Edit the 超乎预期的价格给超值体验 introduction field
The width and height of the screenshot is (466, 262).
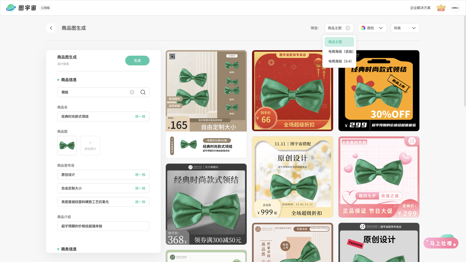103,226
